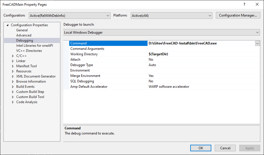
Task: Expand the C/C++ tree node
Action: [13, 56]
